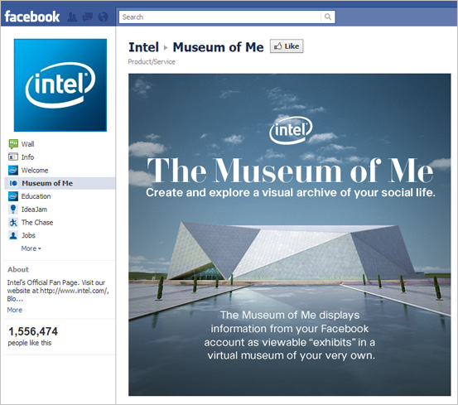Expand the More dropdown under Jobs

[31, 248]
